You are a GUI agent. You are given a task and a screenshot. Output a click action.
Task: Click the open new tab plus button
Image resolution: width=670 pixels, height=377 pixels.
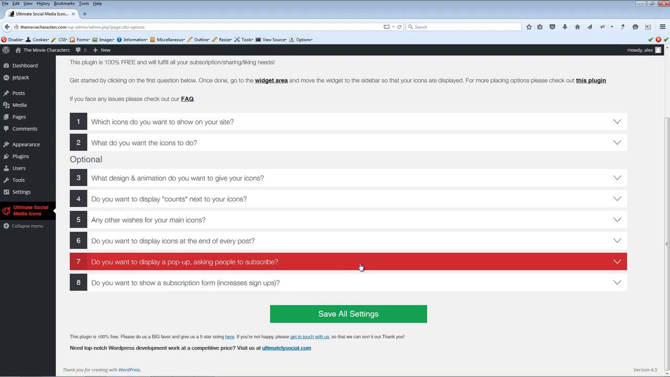[85, 14]
